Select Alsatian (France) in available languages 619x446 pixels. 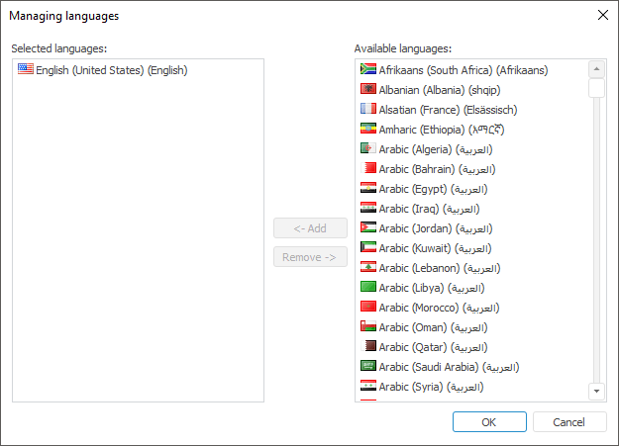tap(448, 110)
